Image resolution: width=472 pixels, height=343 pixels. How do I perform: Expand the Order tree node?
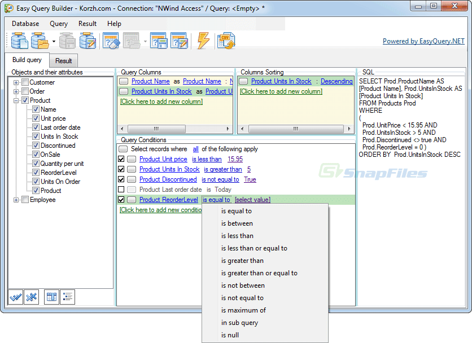point(16,91)
